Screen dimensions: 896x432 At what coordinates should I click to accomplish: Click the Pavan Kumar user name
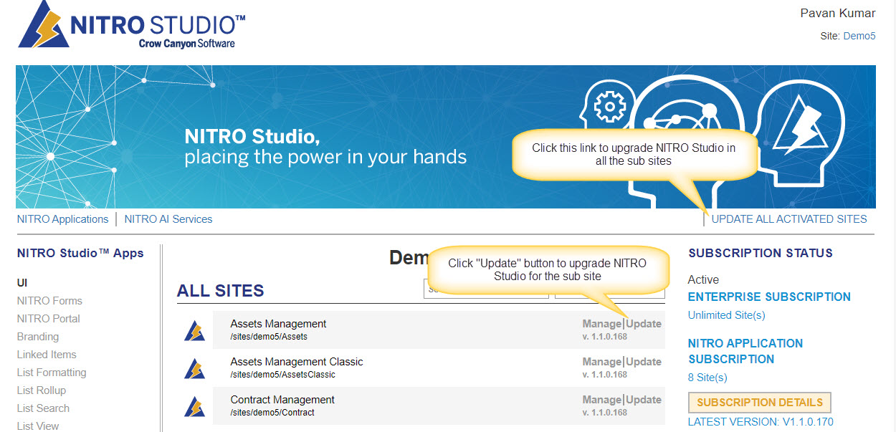(838, 13)
